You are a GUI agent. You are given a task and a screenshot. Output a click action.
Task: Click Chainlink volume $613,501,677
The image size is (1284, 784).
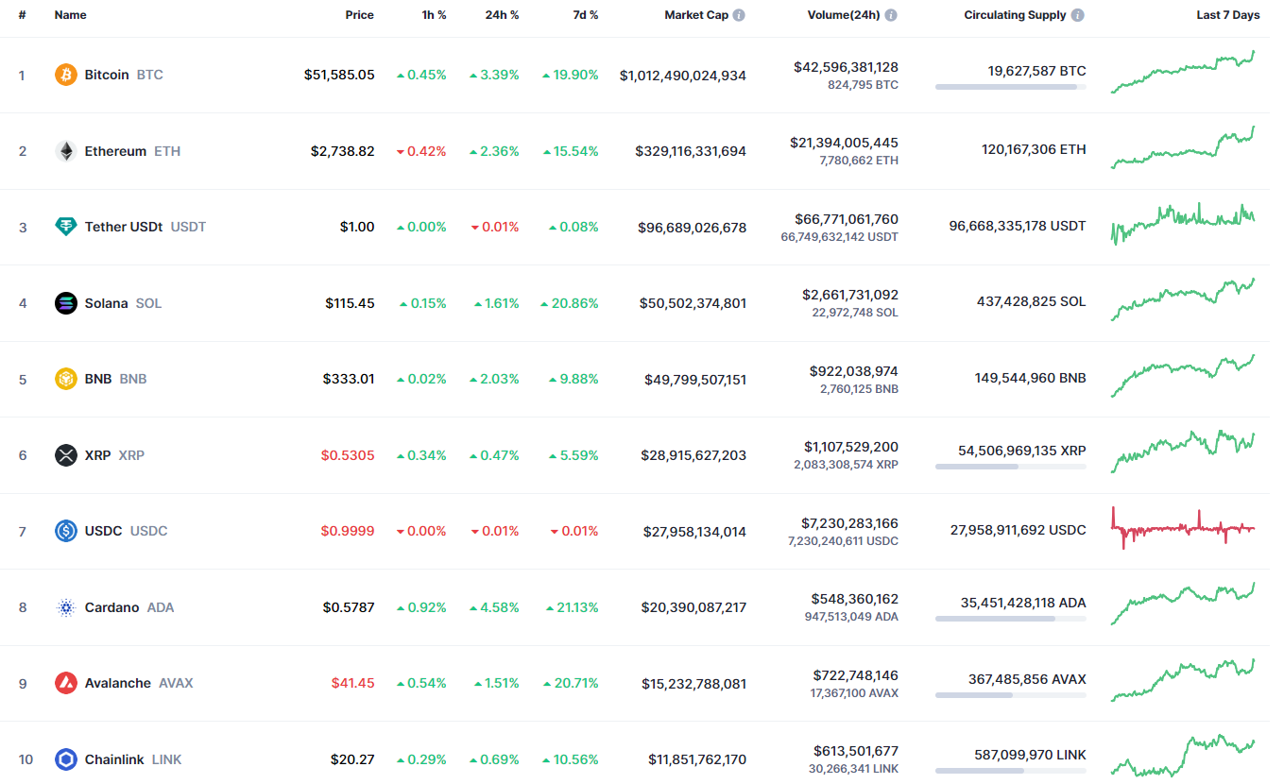[856, 751]
